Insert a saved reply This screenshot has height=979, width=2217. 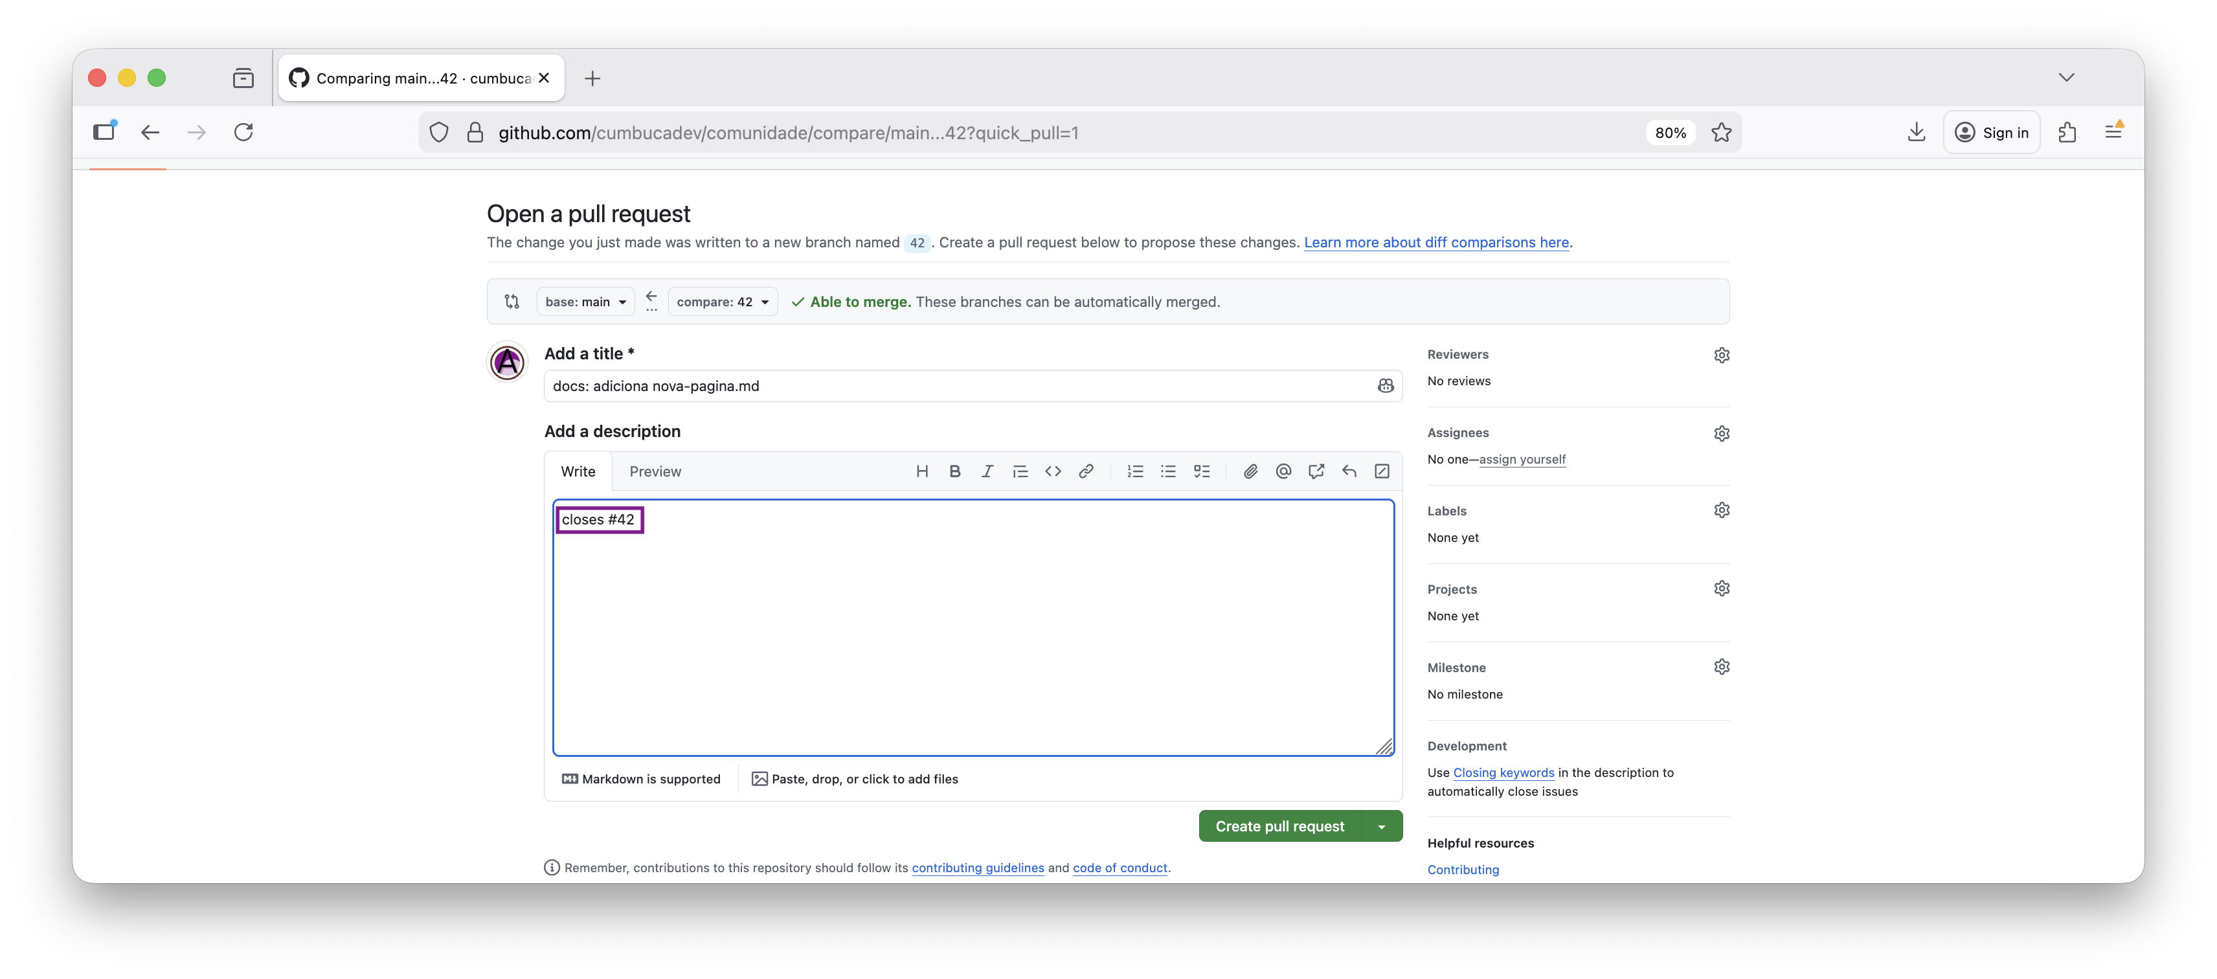pyautogui.click(x=1349, y=471)
